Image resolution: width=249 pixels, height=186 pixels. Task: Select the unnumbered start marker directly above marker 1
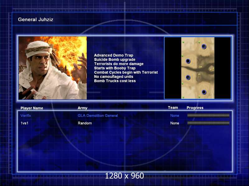tap(188, 61)
